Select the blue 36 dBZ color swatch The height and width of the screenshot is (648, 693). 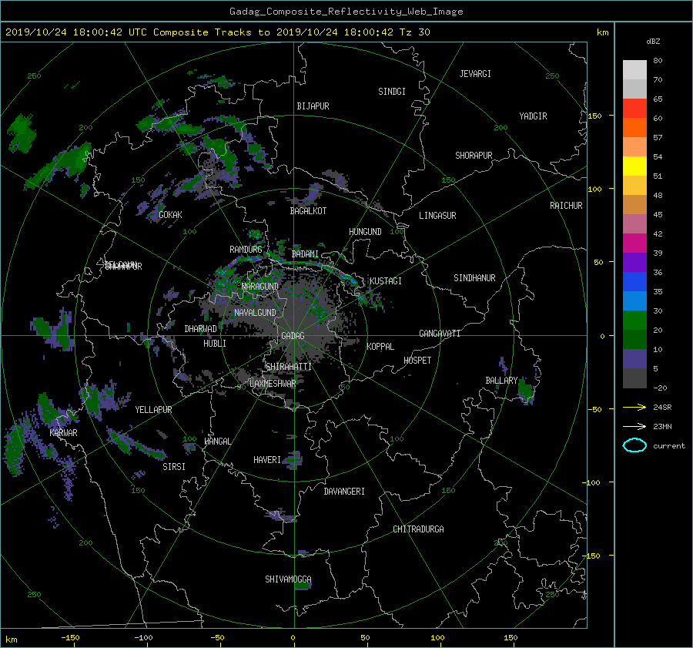[634, 281]
